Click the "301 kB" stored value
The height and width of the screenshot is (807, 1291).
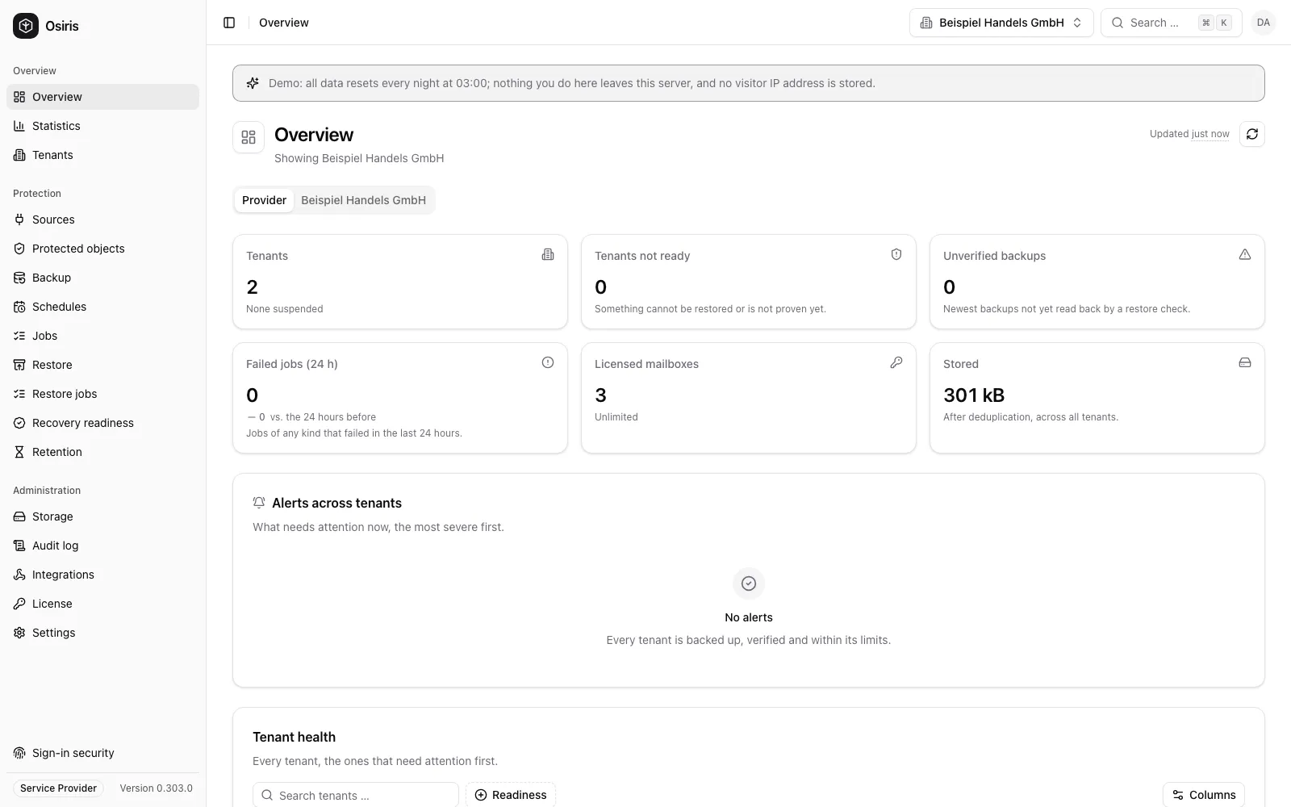(x=974, y=395)
